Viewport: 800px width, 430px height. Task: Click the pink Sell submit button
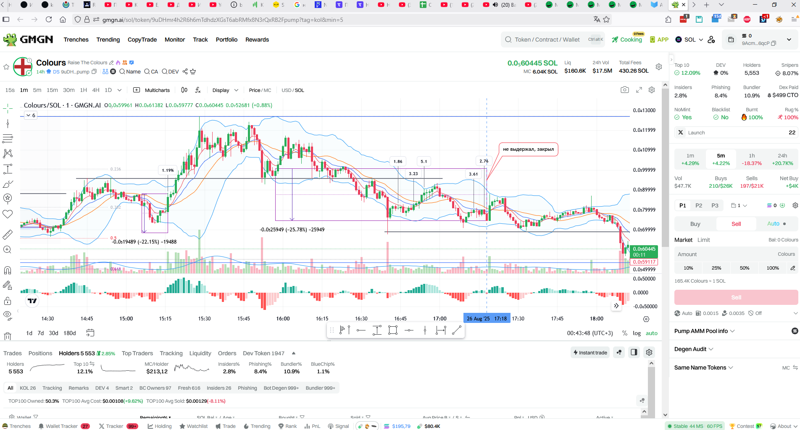[x=736, y=297]
